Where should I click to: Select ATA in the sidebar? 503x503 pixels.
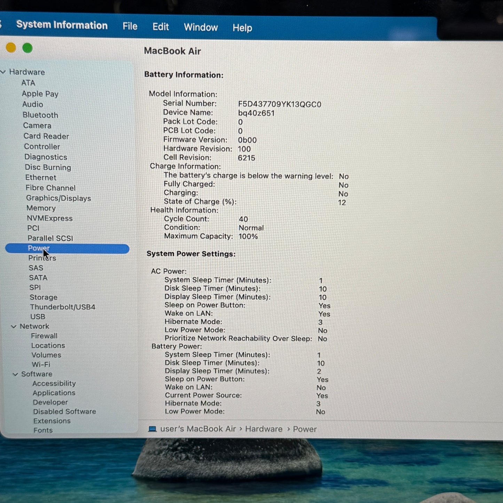pyautogui.click(x=28, y=83)
